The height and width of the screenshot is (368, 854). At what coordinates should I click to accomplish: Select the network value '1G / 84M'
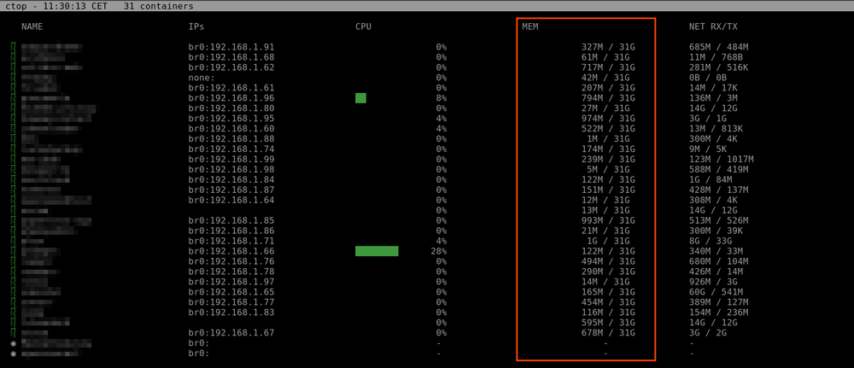[711, 179]
